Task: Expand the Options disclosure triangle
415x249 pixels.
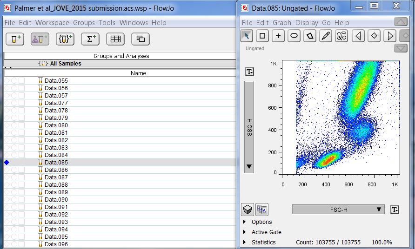Action: pos(245,222)
